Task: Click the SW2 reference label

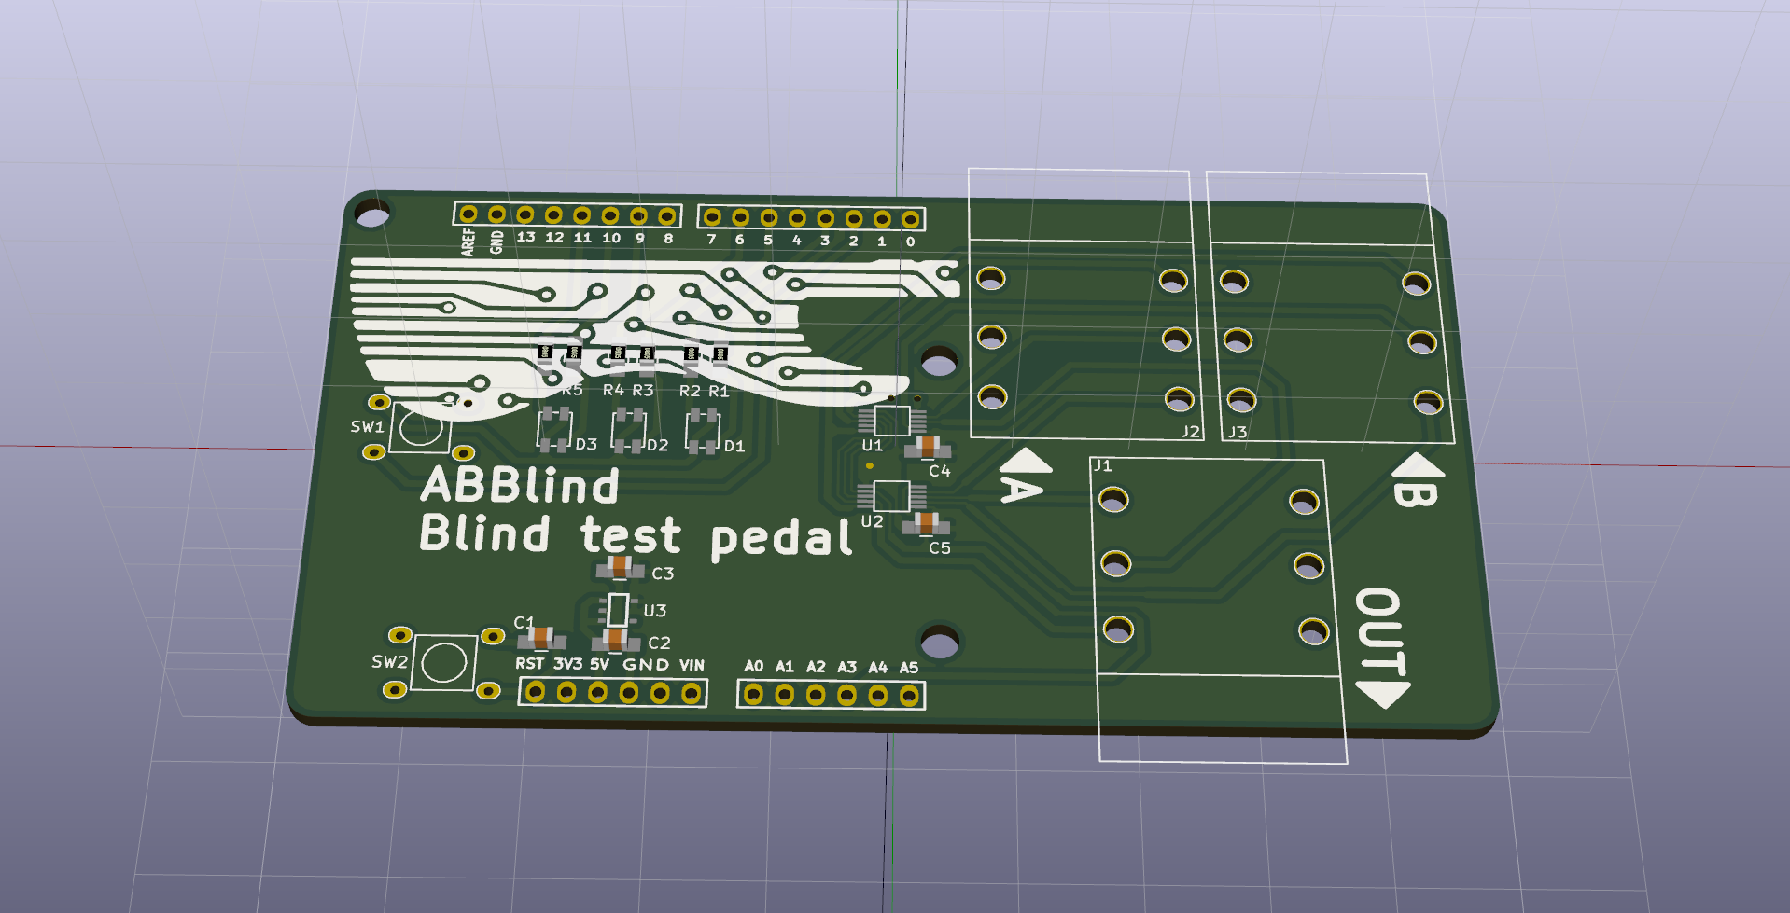Action: tap(389, 662)
